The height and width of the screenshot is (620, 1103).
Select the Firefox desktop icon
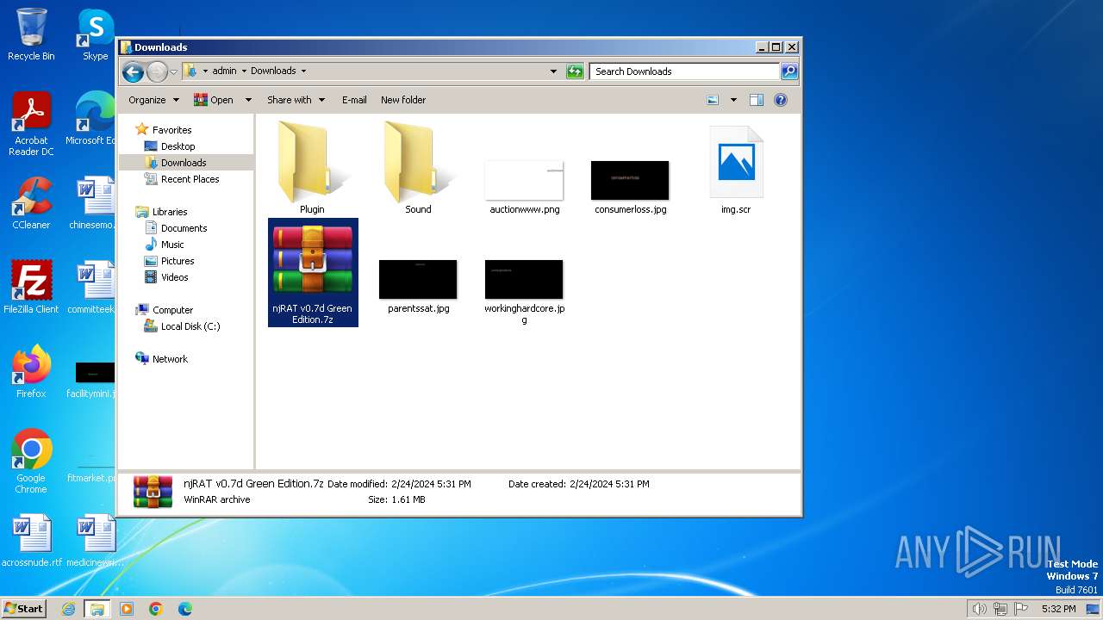click(x=31, y=371)
